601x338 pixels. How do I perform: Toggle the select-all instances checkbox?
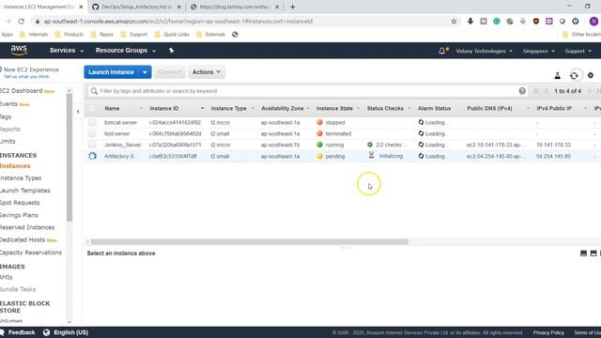point(92,109)
